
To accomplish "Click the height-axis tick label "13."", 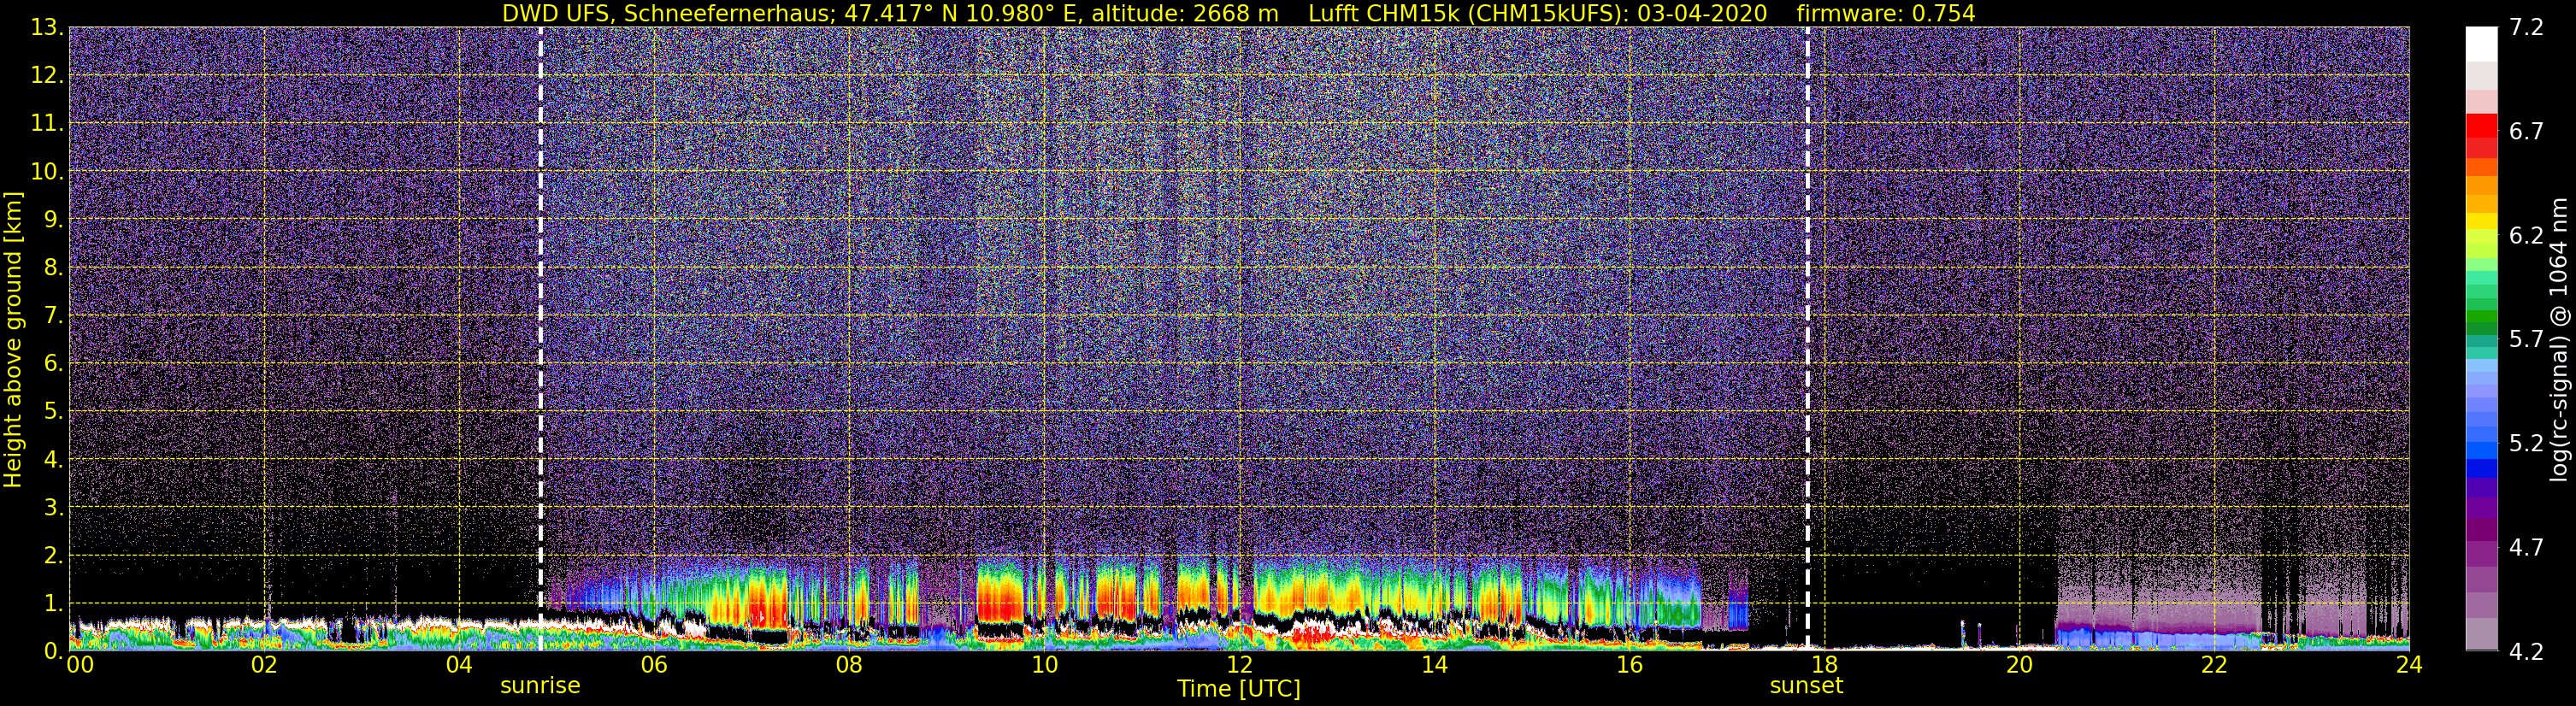I will 47,28.
